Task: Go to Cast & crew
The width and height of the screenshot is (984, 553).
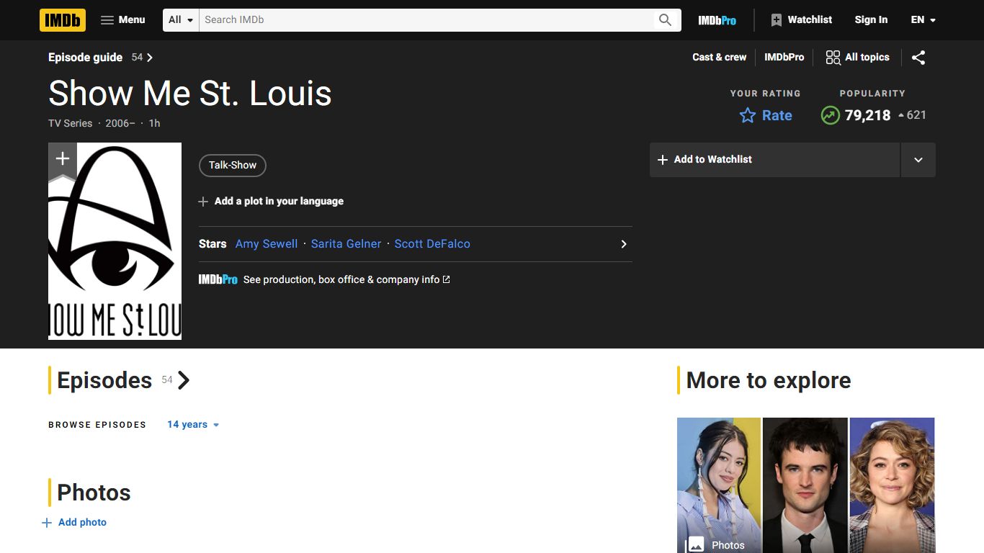Action: tap(719, 58)
